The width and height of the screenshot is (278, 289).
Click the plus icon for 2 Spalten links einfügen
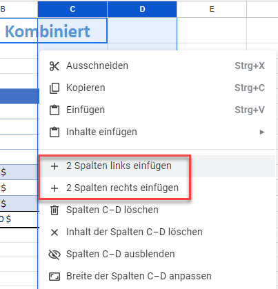54,166
